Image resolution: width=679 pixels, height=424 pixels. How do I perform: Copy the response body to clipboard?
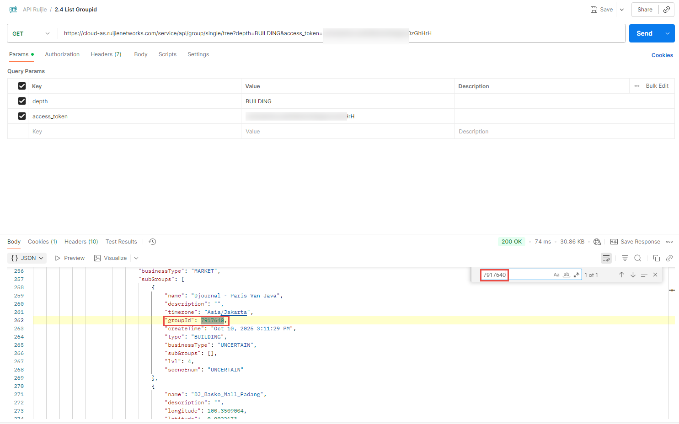[657, 258]
